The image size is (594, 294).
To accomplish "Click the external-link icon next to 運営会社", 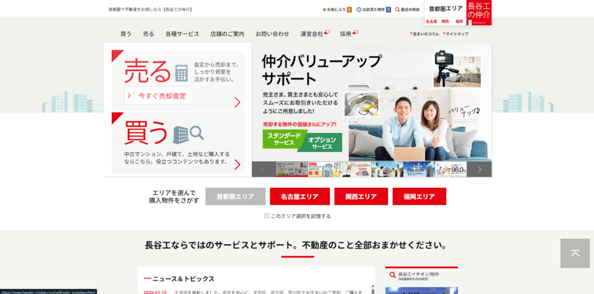I will [327, 32].
